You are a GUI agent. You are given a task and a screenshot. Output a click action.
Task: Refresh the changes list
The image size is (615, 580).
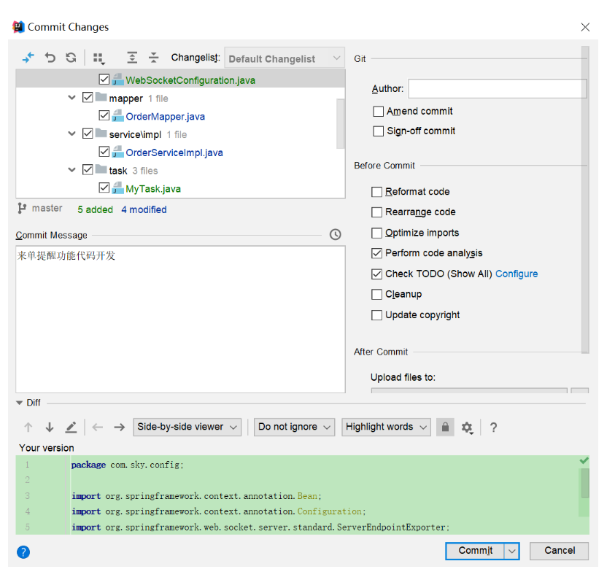[71, 58]
